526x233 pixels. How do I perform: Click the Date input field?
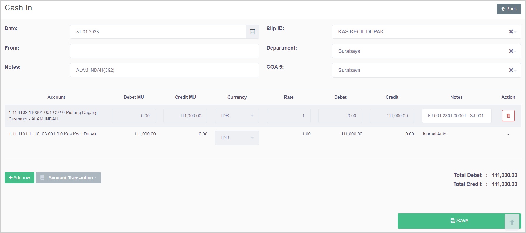(x=158, y=32)
